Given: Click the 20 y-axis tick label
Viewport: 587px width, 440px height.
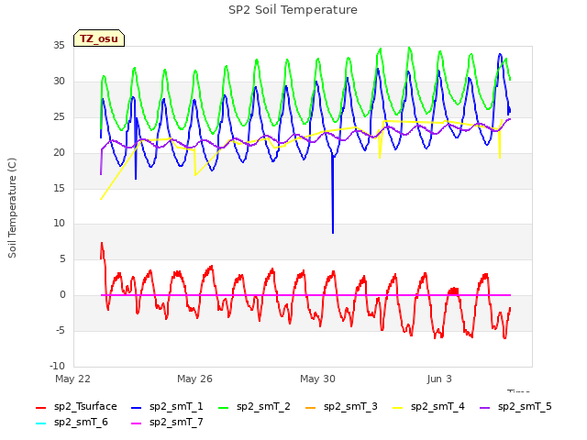Looking at the screenshot, I should point(59,153).
